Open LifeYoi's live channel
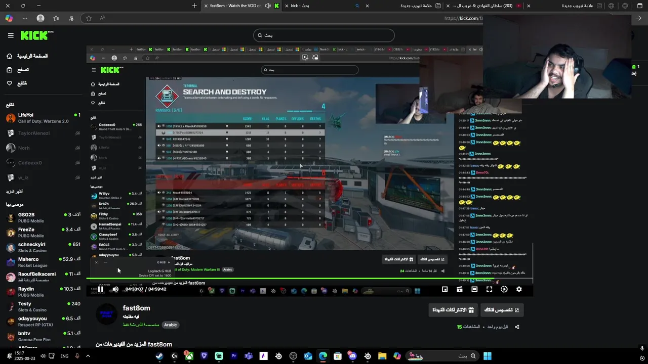Viewport: 648px width, 364px height. click(43, 118)
